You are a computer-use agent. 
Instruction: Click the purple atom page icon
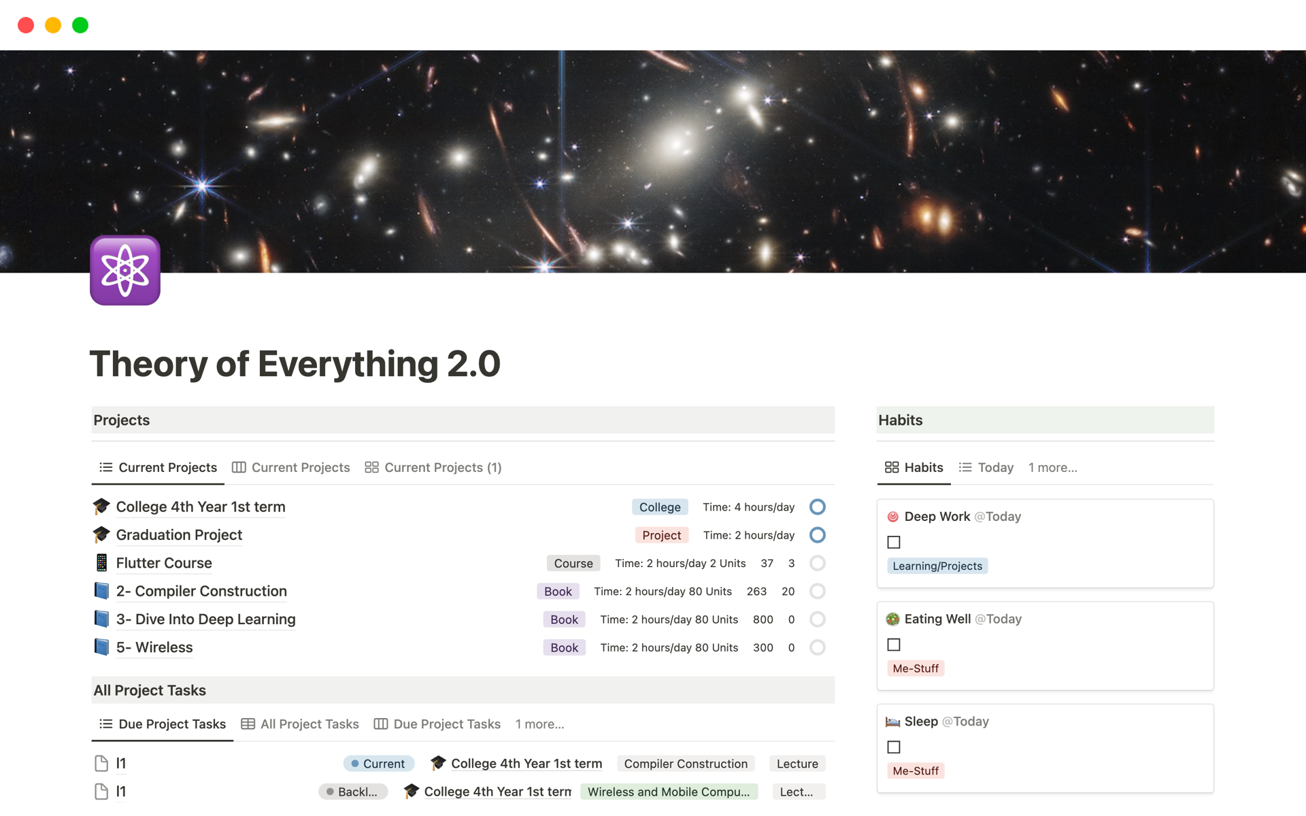point(125,271)
